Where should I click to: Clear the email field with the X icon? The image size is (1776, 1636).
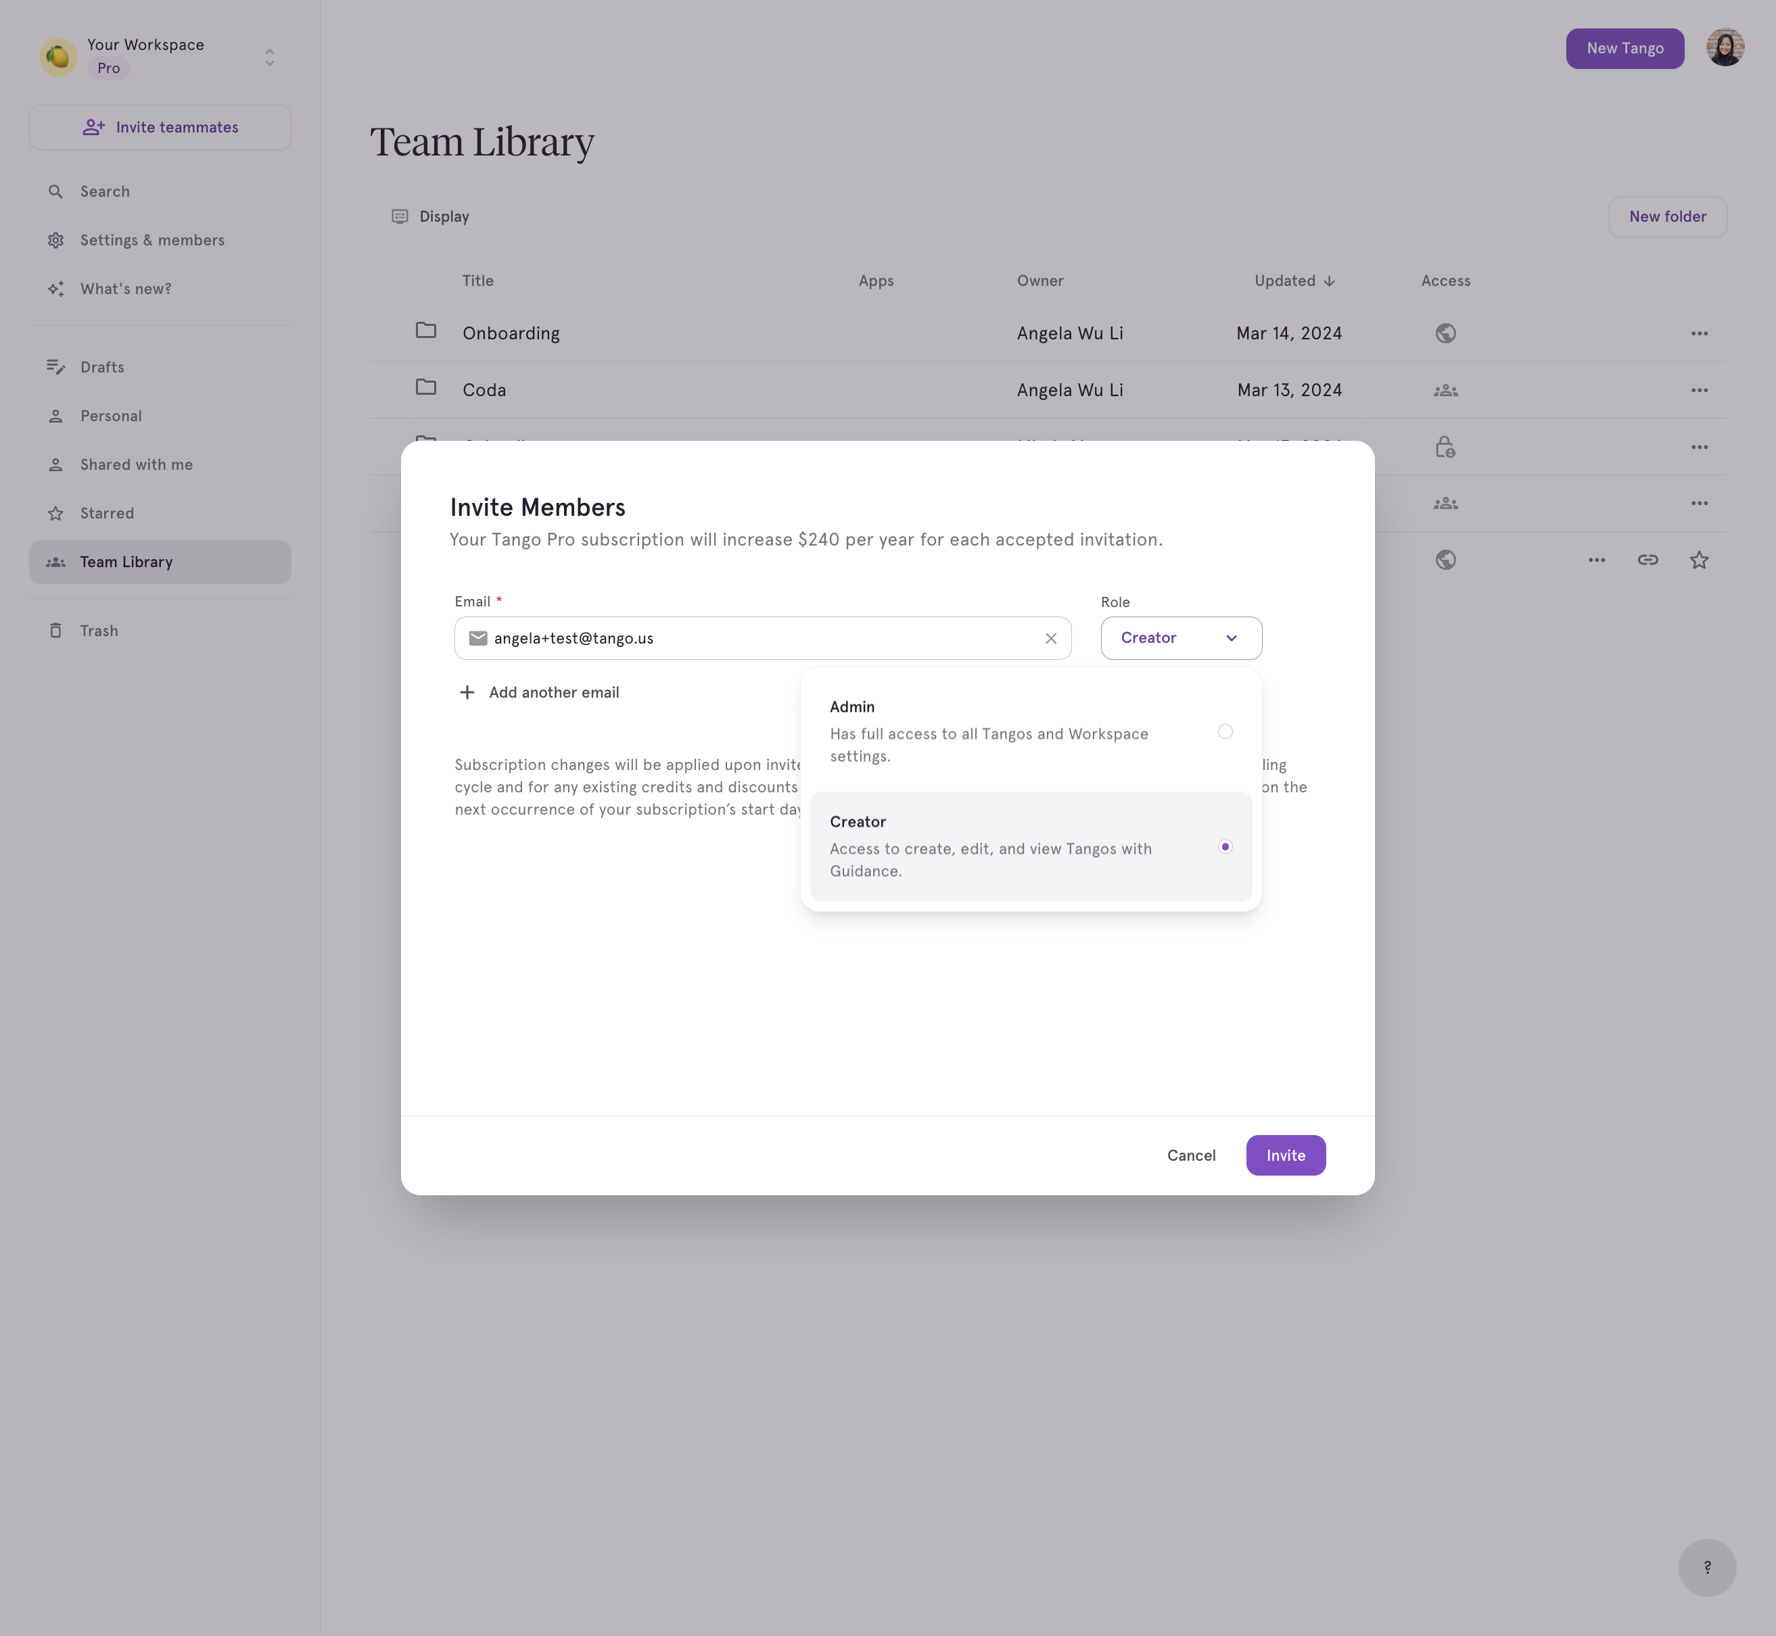click(x=1050, y=638)
